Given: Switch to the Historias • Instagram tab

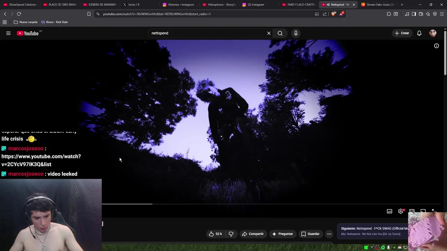Looking at the screenshot, I should point(179,5).
